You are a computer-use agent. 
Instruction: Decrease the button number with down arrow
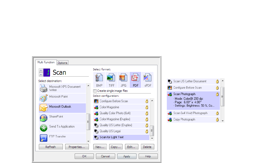point(41,74)
